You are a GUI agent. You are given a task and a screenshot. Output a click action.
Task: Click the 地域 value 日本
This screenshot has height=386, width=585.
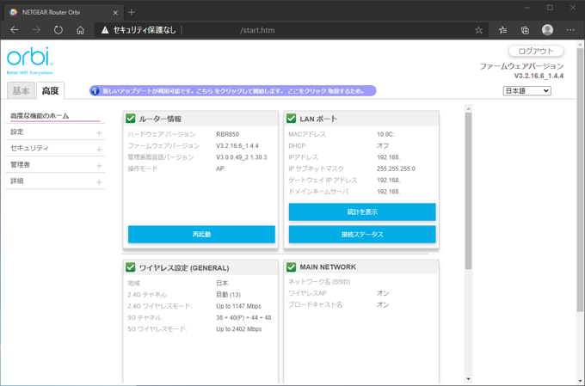coord(222,283)
